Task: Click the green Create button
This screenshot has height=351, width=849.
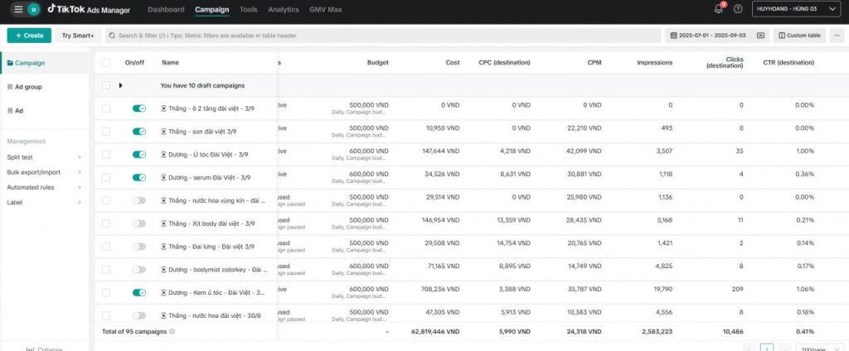Action: click(28, 36)
